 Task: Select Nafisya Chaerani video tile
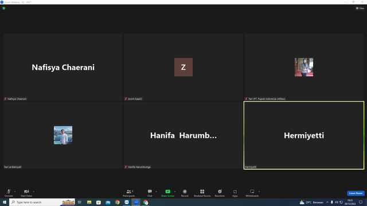pyautogui.click(x=63, y=68)
